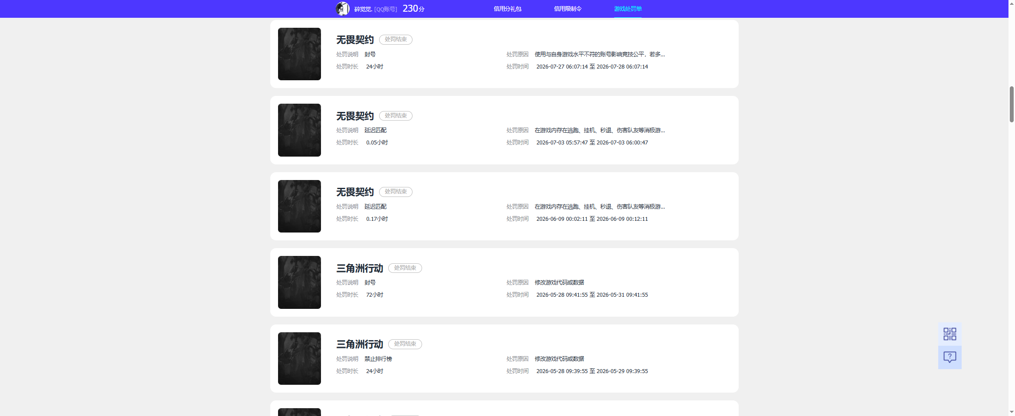The image size is (1015, 416).
Task: Switch to the 信用限制令 tab
Action: [567, 9]
